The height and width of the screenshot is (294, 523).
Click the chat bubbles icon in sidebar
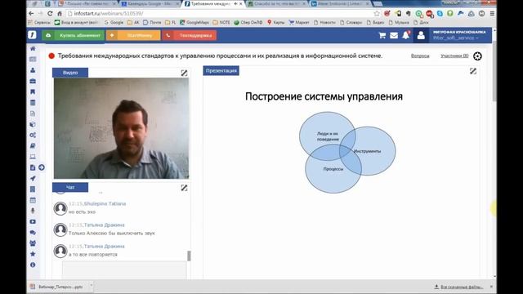click(33, 232)
